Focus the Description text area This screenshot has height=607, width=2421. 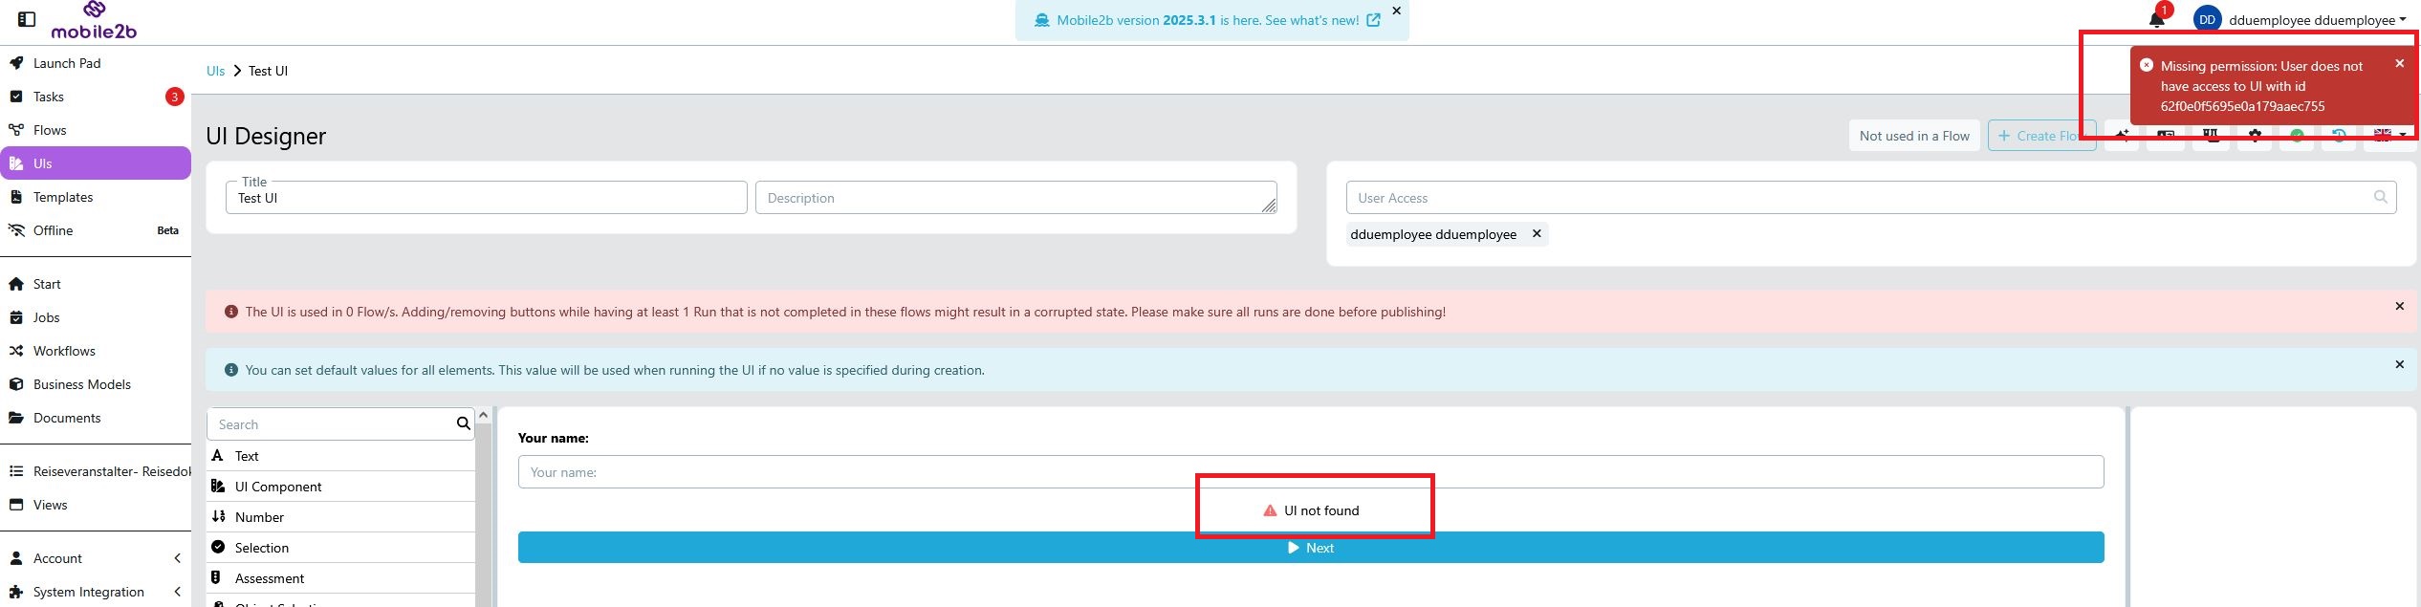coord(1016,198)
